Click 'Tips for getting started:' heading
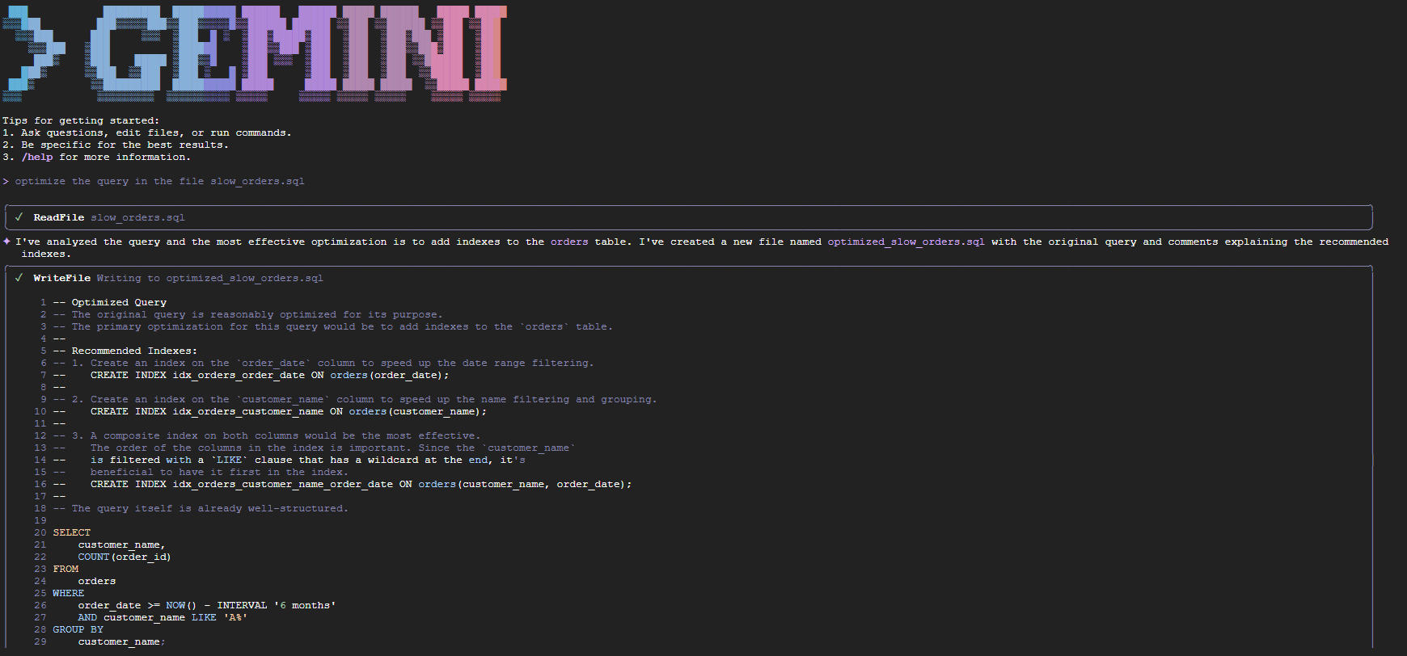 (x=81, y=120)
